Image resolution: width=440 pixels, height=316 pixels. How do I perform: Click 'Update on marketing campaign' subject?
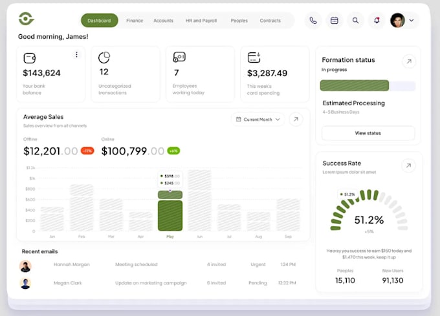151,283
